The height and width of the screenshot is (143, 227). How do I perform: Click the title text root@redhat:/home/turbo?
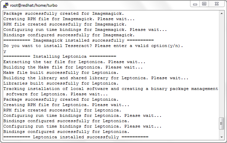click(34, 5)
